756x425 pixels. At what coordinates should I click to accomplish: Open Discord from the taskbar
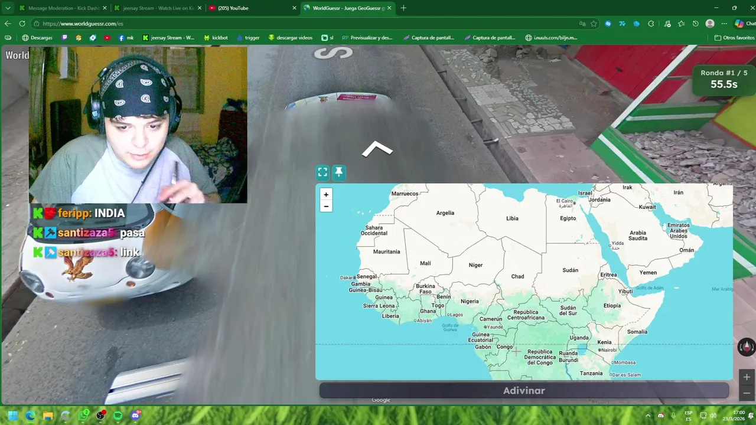[x=135, y=416]
